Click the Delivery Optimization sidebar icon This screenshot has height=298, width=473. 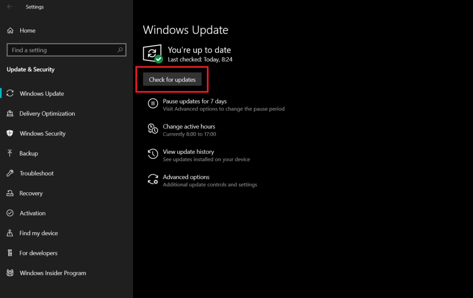tap(10, 114)
